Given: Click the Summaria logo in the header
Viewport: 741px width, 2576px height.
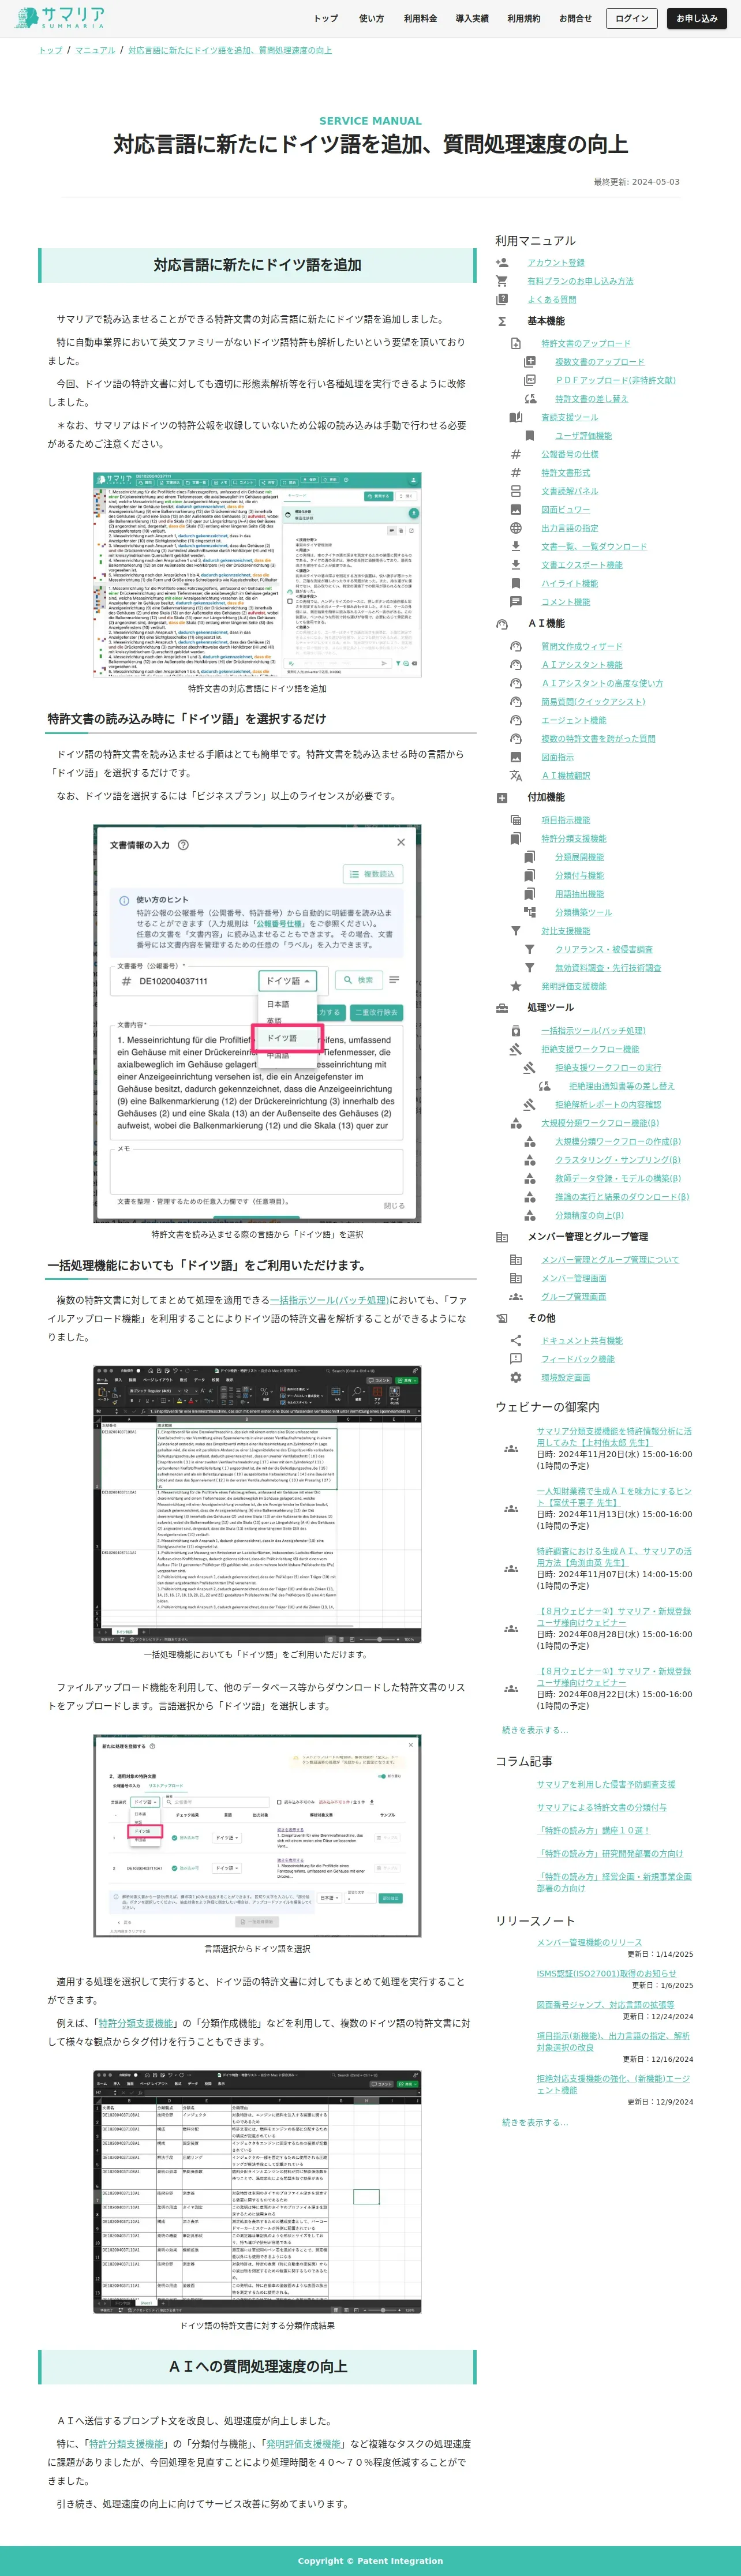Looking at the screenshot, I should tap(60, 18).
